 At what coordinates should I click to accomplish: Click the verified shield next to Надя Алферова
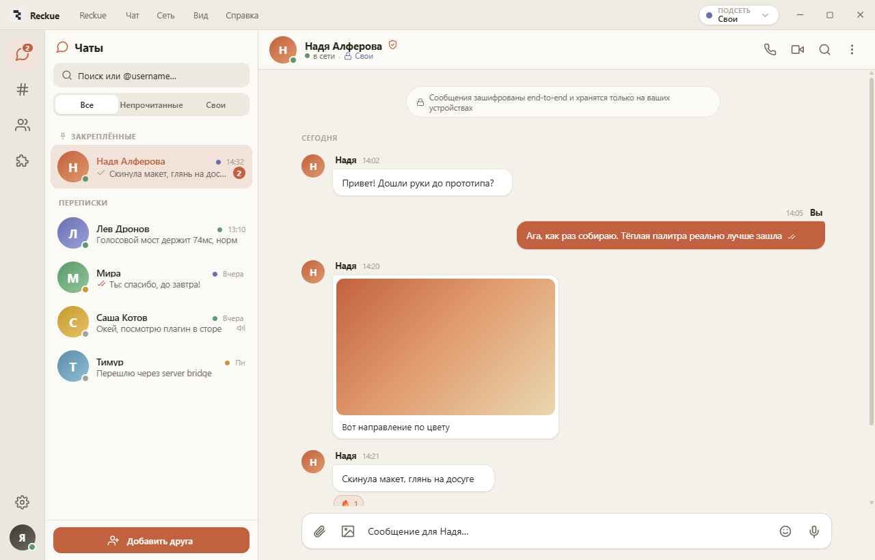pyautogui.click(x=392, y=45)
